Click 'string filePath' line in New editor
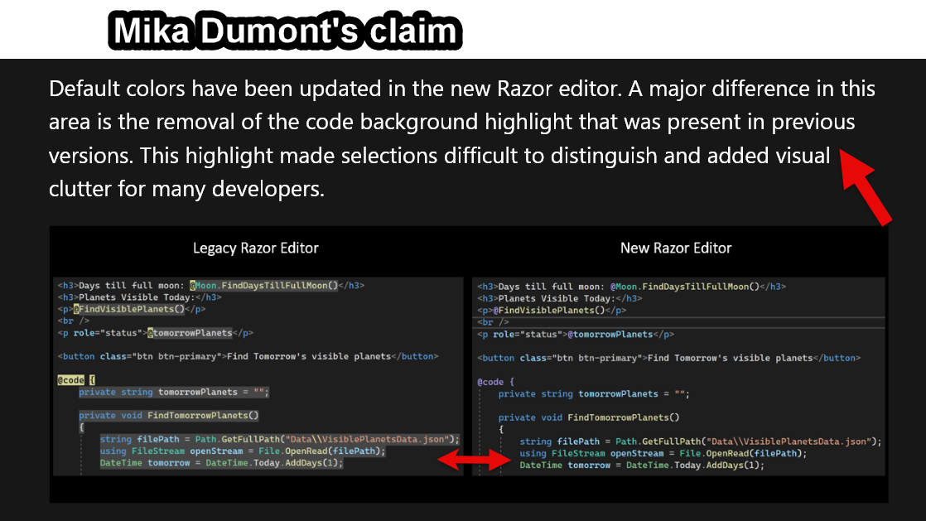 click(701, 441)
